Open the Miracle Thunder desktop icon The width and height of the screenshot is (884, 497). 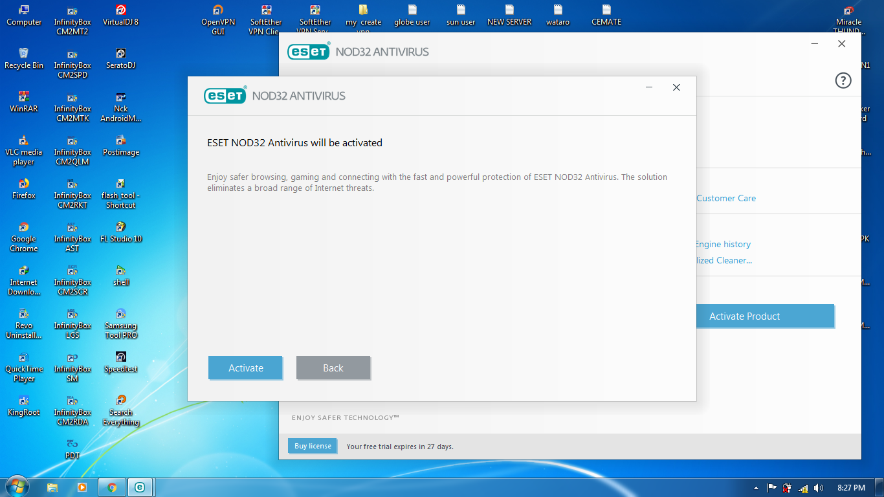tap(848, 20)
